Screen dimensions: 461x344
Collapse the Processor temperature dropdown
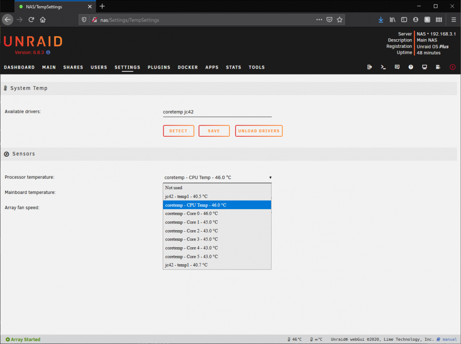(x=217, y=177)
